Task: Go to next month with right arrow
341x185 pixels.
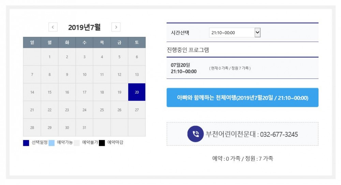Action: pos(116,27)
